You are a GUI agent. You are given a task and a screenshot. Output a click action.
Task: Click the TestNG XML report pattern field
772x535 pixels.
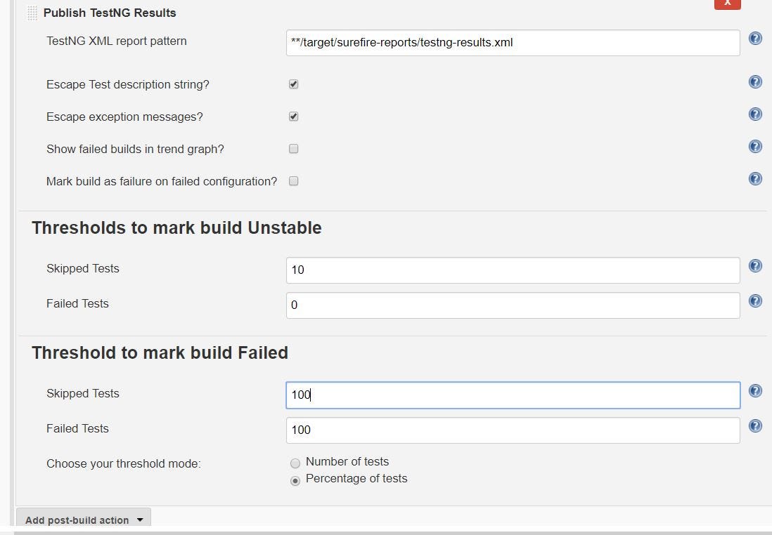(x=513, y=43)
